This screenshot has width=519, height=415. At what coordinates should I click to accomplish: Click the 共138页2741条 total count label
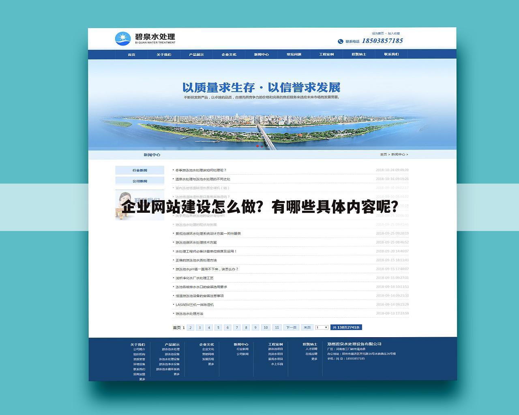[x=346, y=327]
